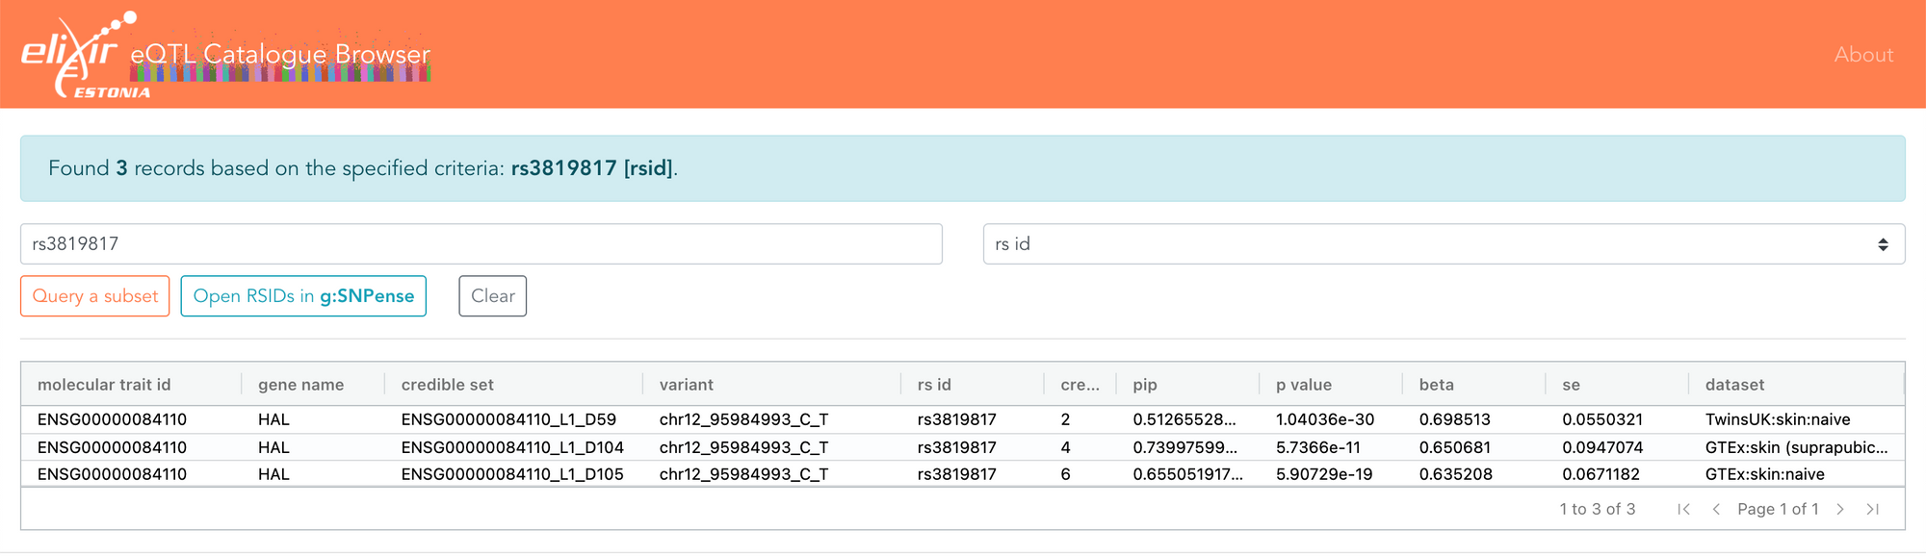Click the Query a subset button

point(95,296)
